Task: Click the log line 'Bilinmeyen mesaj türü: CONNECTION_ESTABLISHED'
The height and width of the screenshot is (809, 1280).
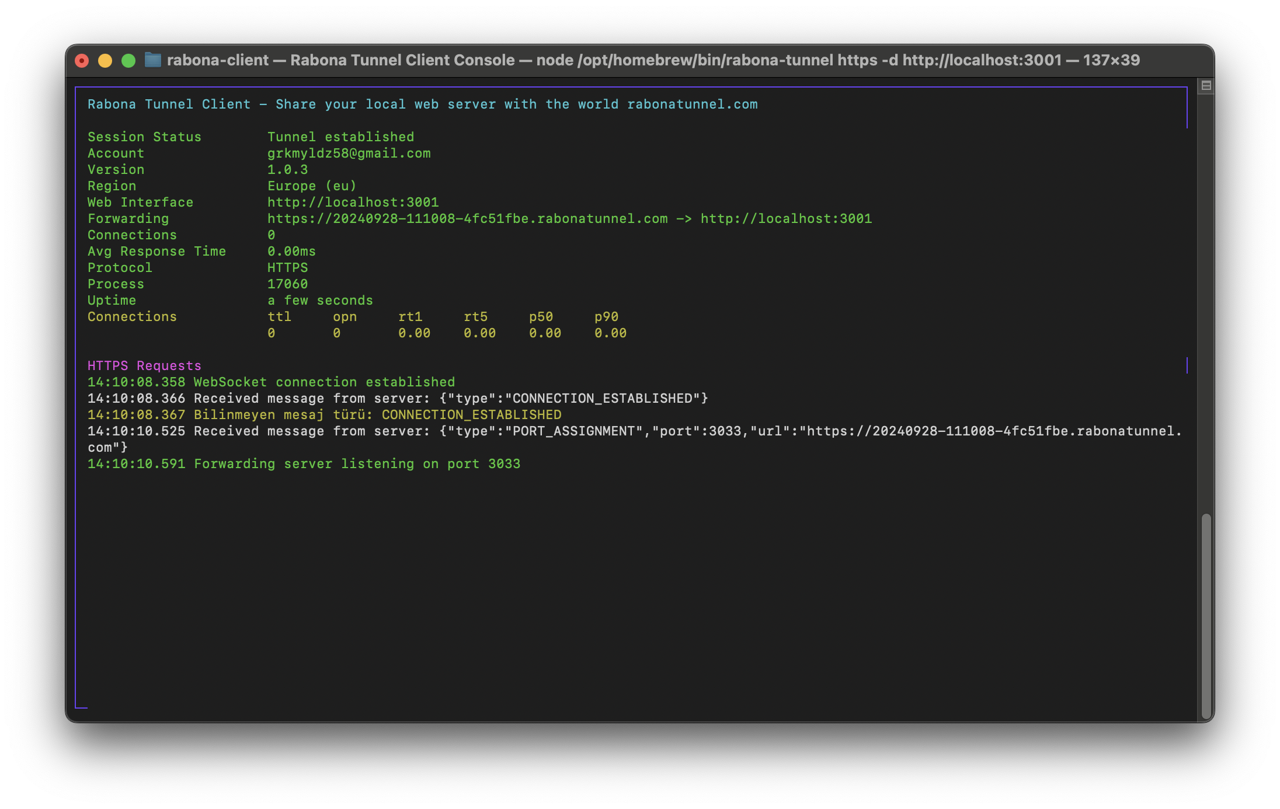Action: (x=325, y=415)
